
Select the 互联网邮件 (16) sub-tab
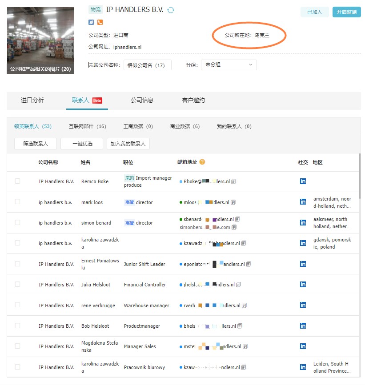pyautogui.click(x=88, y=126)
